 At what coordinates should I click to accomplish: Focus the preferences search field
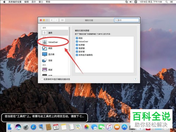click(x=126, y=20)
